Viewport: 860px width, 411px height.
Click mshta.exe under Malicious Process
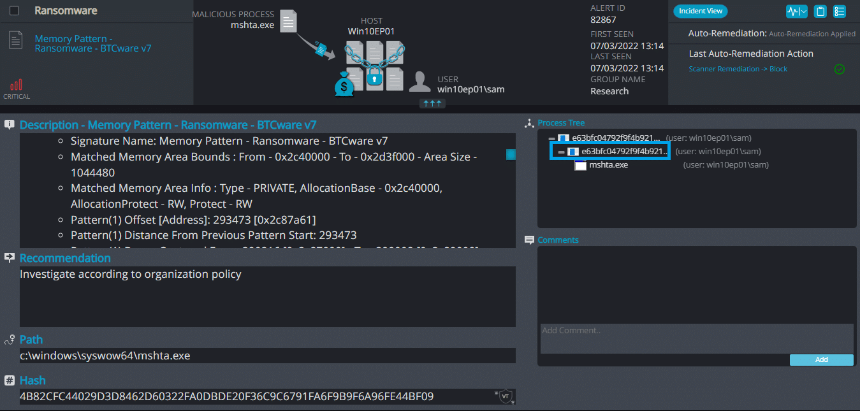(x=252, y=25)
